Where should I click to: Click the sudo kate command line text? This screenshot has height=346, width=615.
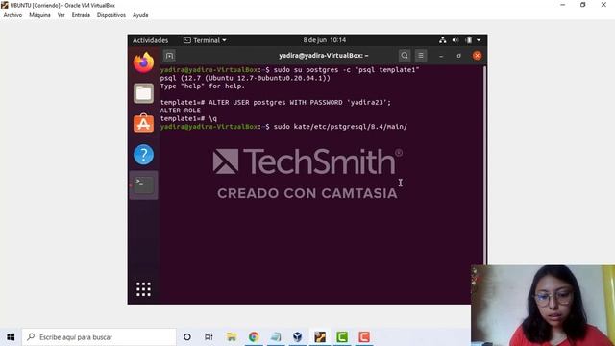tap(340, 127)
